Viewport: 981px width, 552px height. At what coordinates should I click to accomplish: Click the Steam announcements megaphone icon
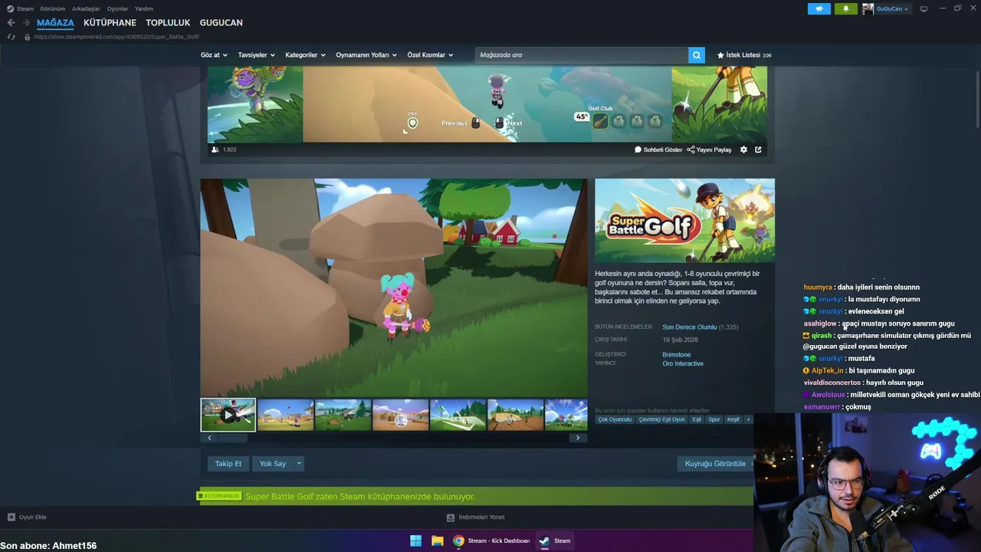819,8
